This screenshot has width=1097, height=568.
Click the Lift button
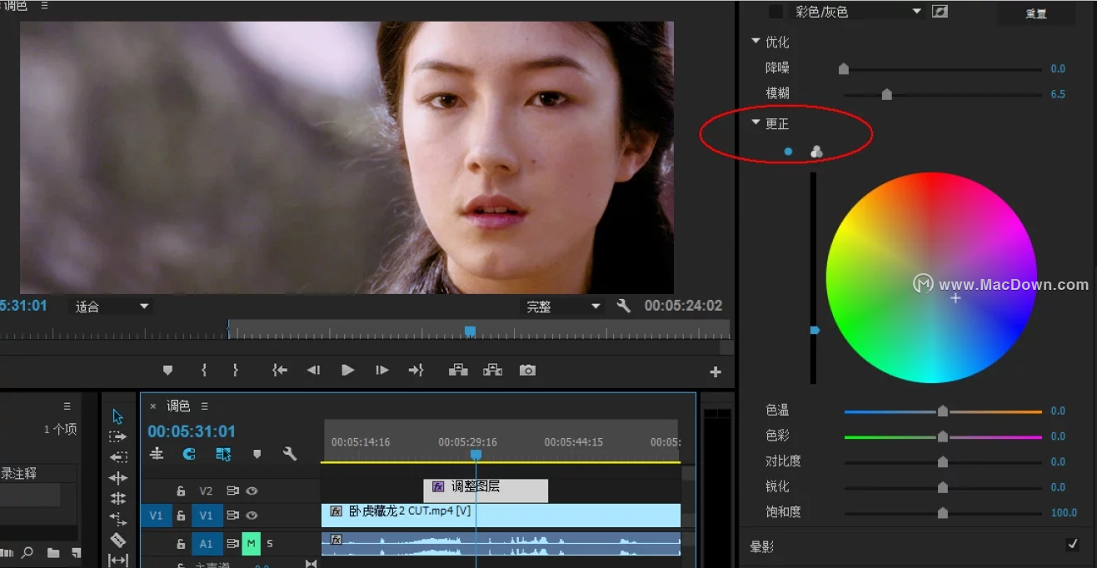point(458,370)
